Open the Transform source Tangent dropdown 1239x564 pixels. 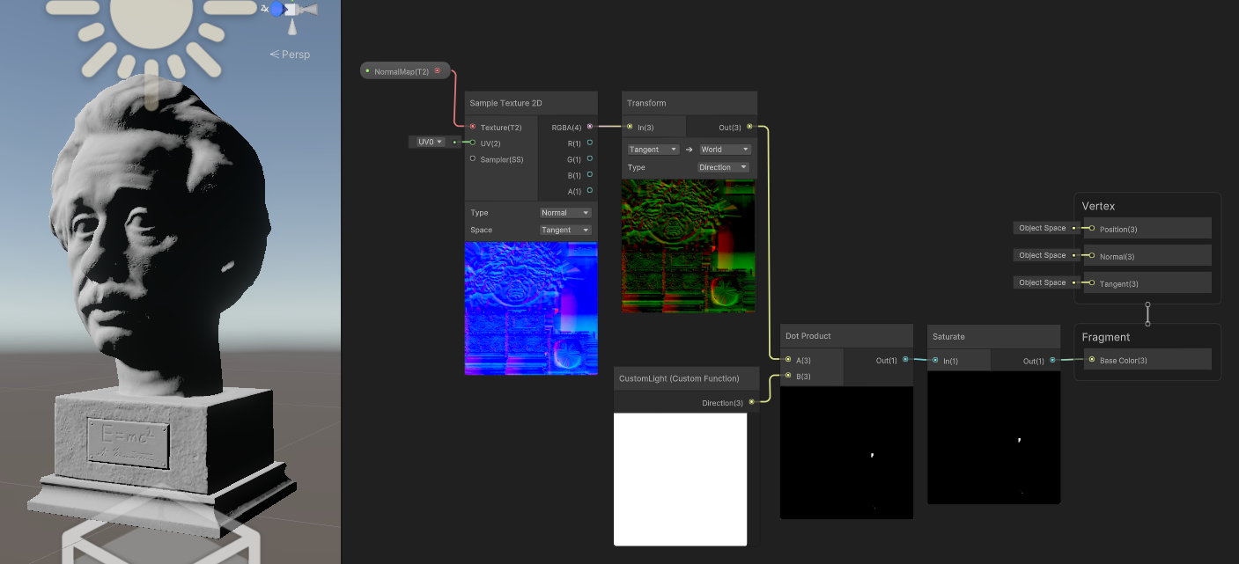tap(653, 150)
